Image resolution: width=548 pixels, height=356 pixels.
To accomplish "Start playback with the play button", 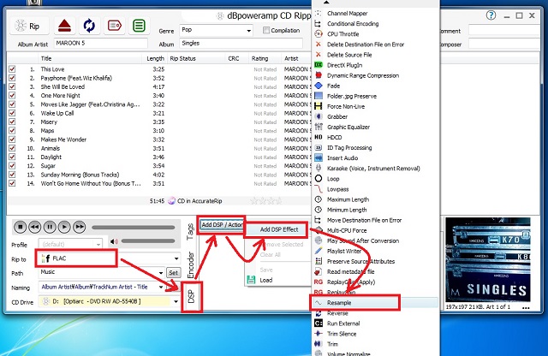I will pos(64,227).
